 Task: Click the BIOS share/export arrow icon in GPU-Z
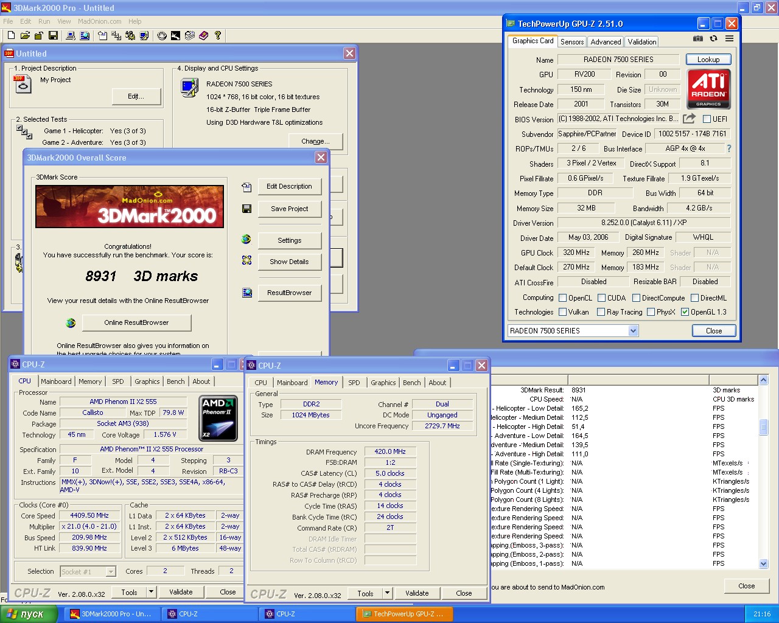click(x=689, y=119)
